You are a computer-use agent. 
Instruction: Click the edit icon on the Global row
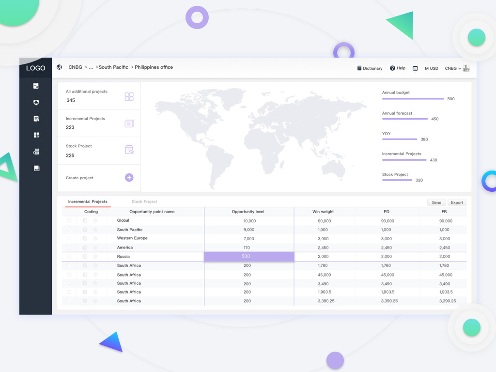tap(85, 220)
